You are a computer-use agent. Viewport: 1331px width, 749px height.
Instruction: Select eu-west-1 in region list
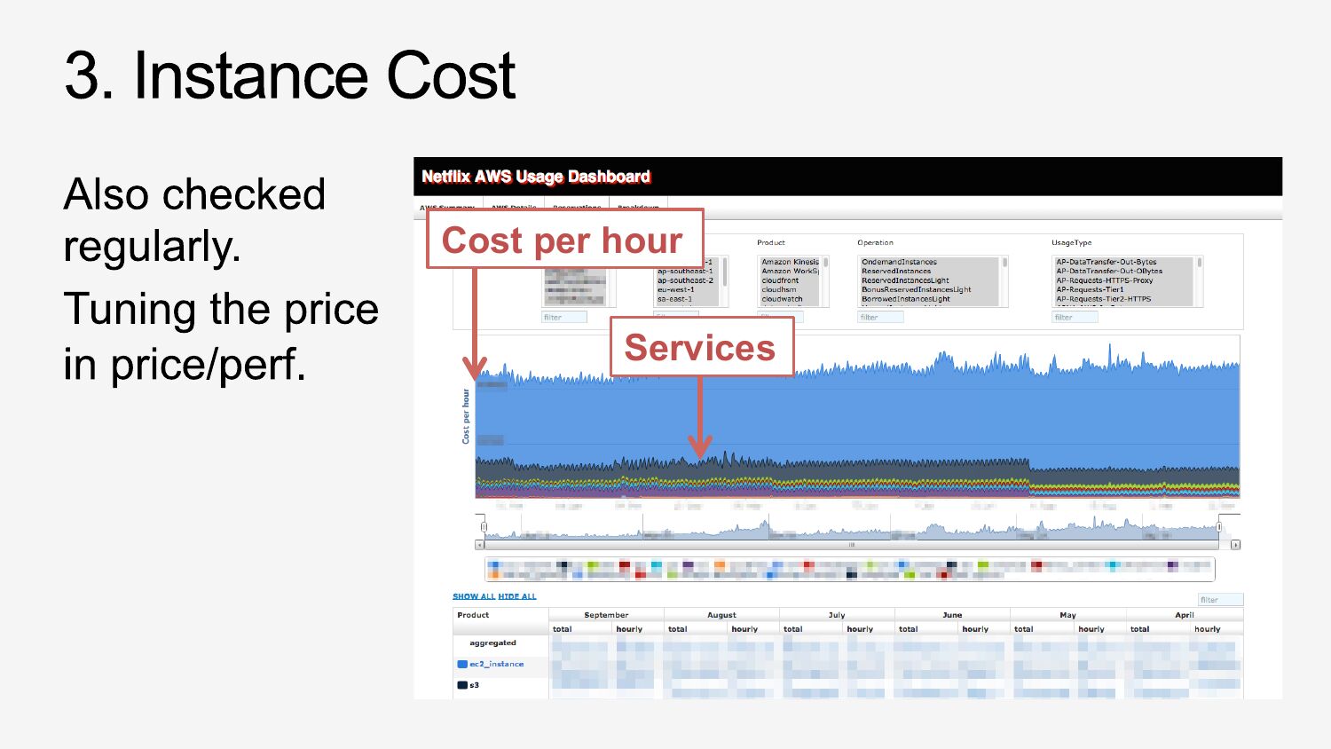[675, 289]
